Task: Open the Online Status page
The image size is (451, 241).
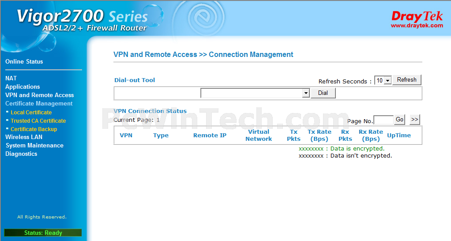Action: [x=24, y=61]
